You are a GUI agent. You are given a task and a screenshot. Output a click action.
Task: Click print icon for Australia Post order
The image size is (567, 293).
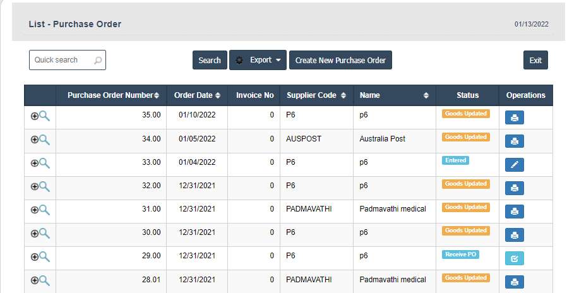(x=514, y=141)
